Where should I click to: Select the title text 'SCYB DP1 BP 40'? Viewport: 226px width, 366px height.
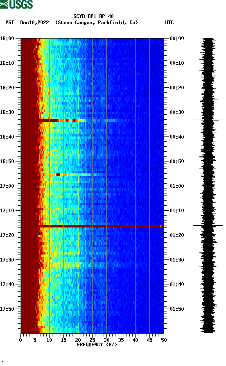(93, 16)
